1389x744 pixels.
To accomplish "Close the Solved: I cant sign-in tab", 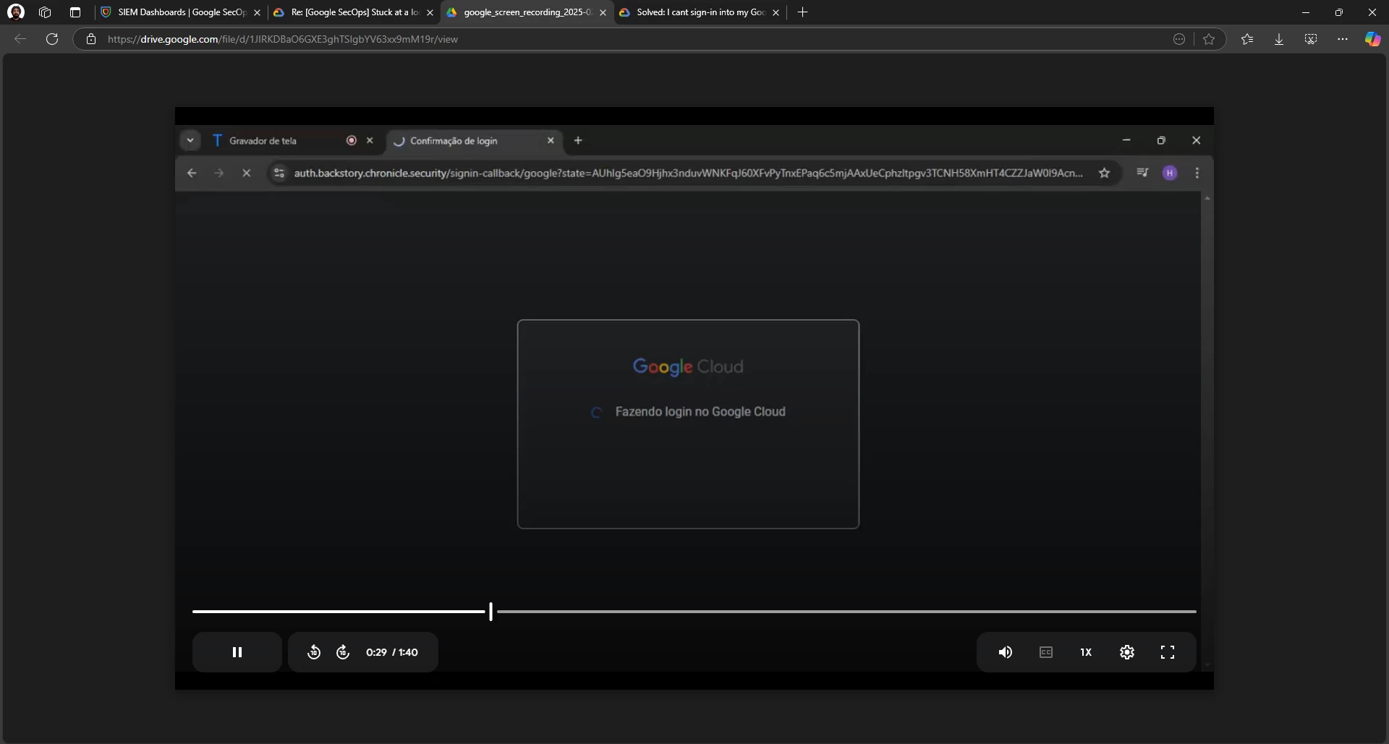I will click(776, 12).
